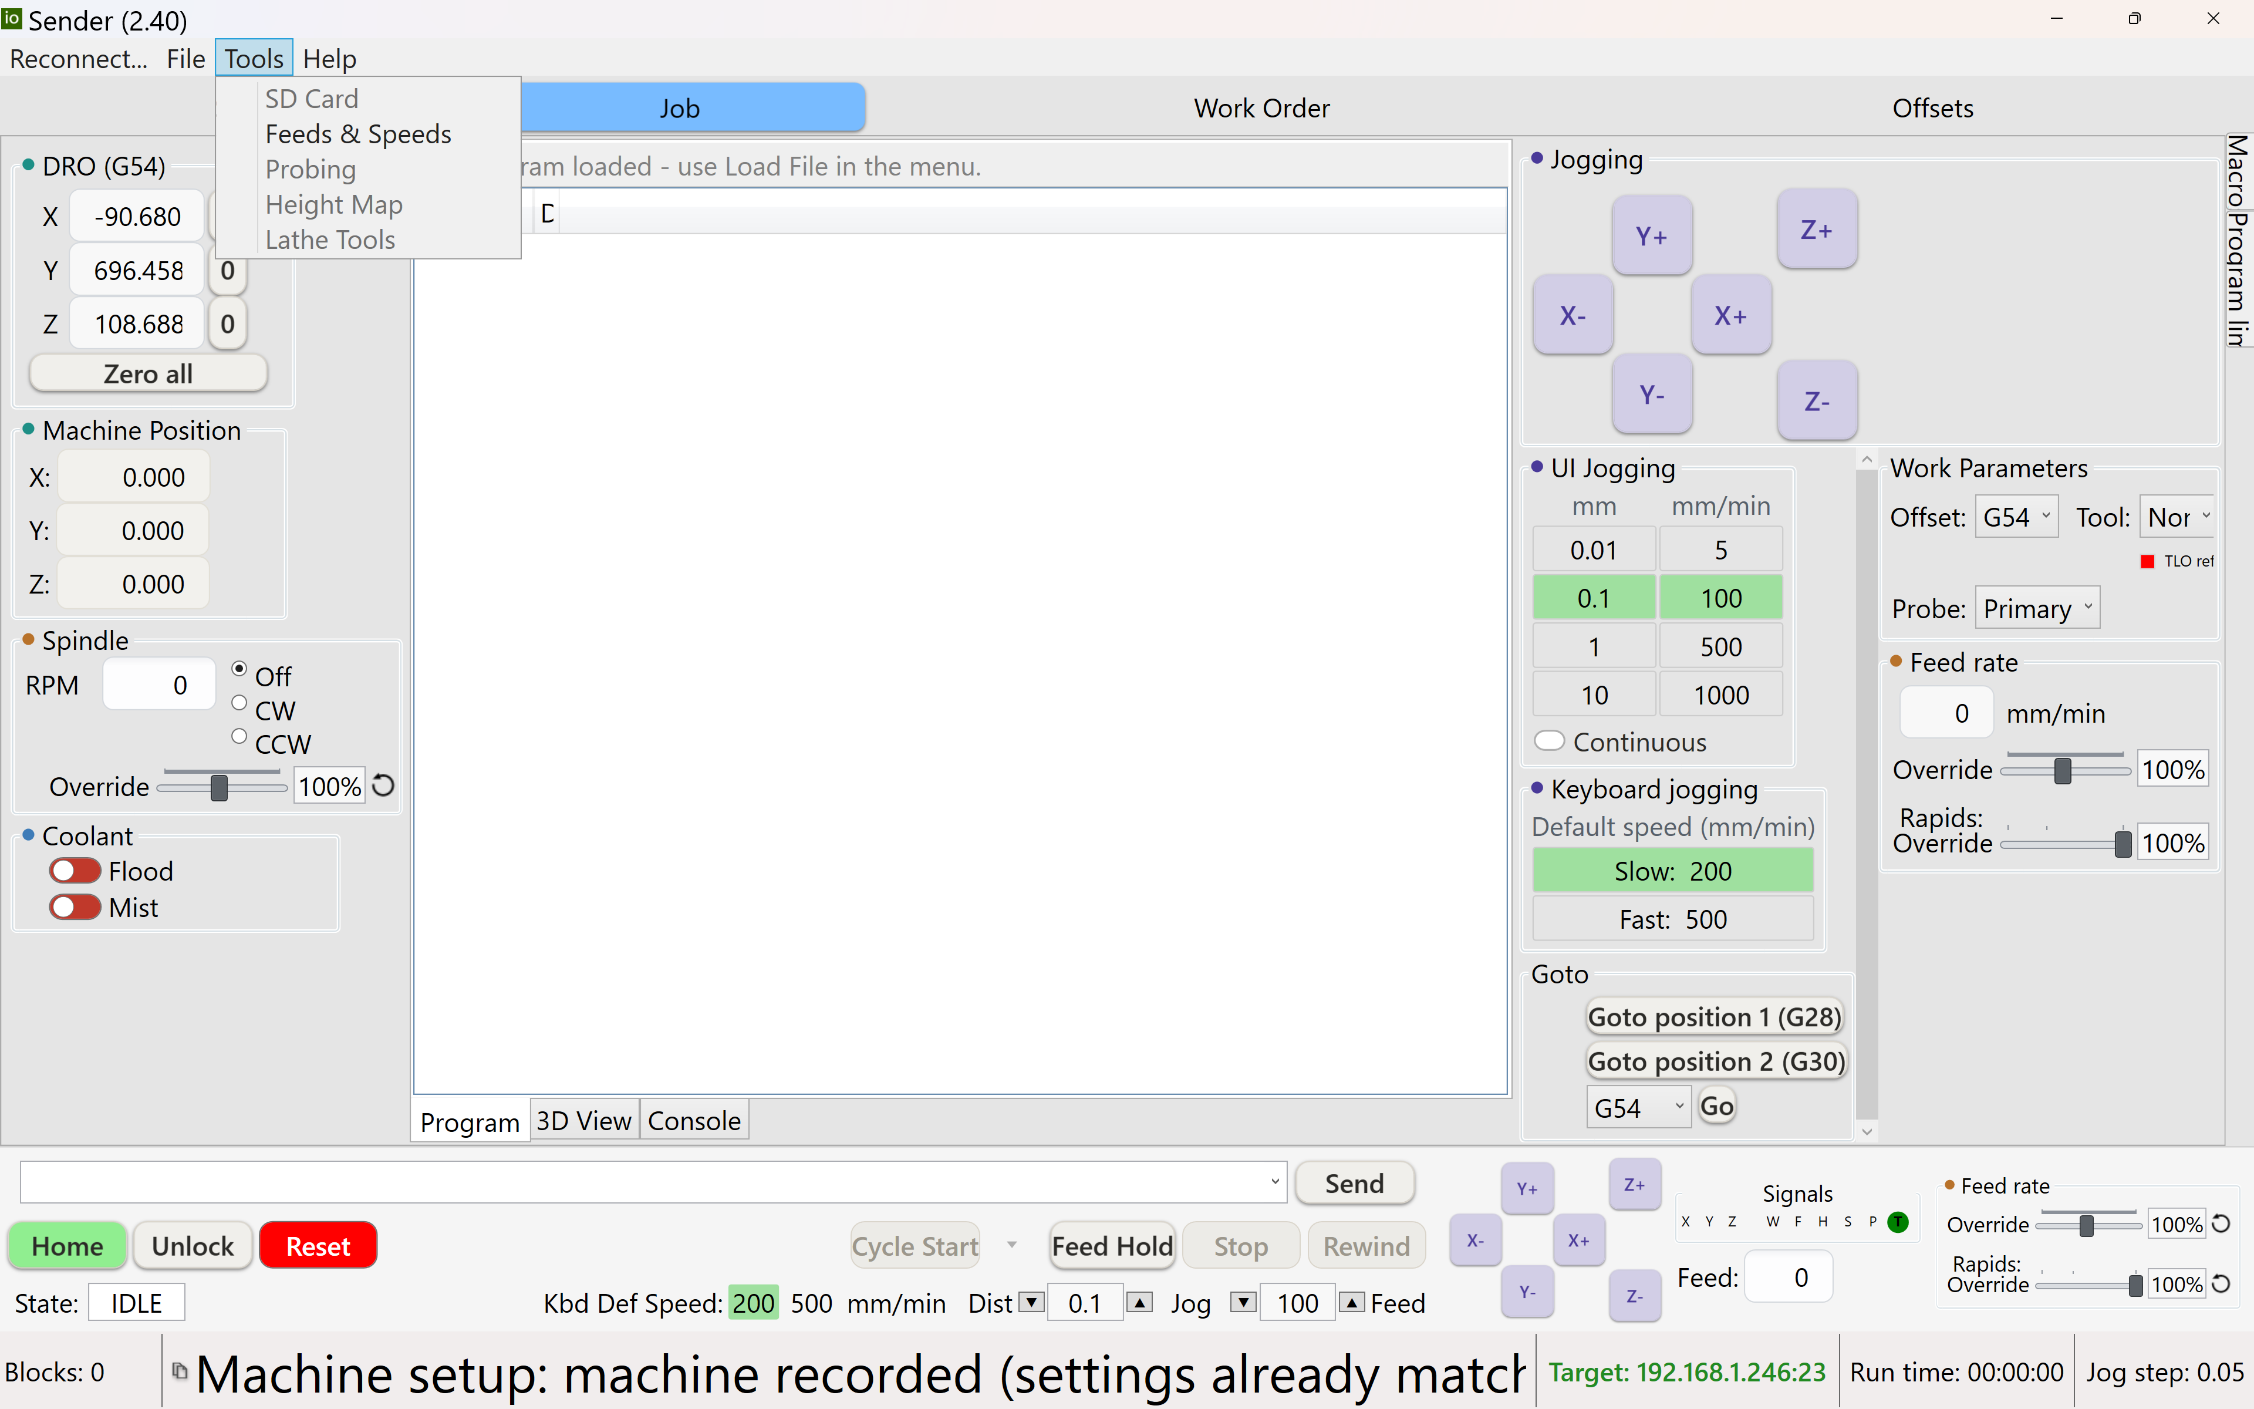
Task: Click the scroll up arrow of right panel
Action: (x=1867, y=460)
